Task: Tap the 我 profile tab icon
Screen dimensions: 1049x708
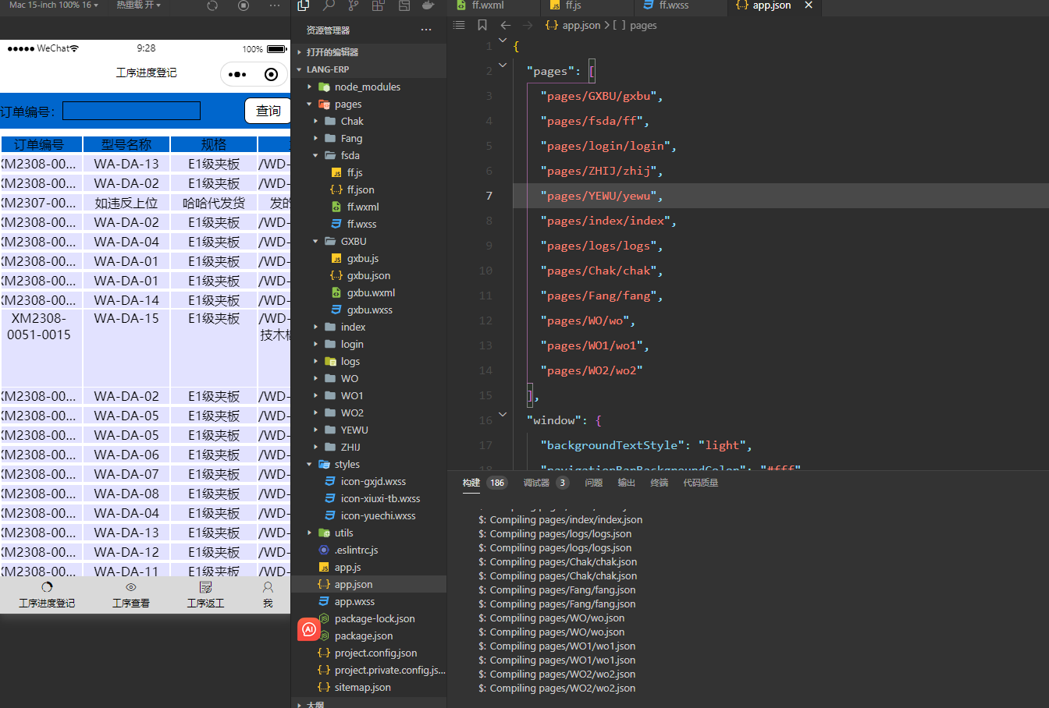Action: [268, 587]
